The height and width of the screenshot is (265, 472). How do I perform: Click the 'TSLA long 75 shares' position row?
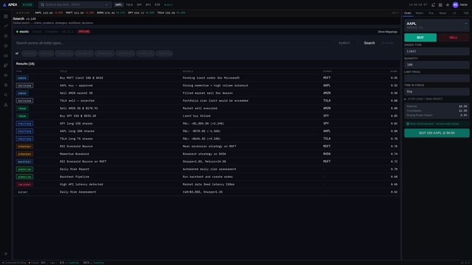point(207,139)
